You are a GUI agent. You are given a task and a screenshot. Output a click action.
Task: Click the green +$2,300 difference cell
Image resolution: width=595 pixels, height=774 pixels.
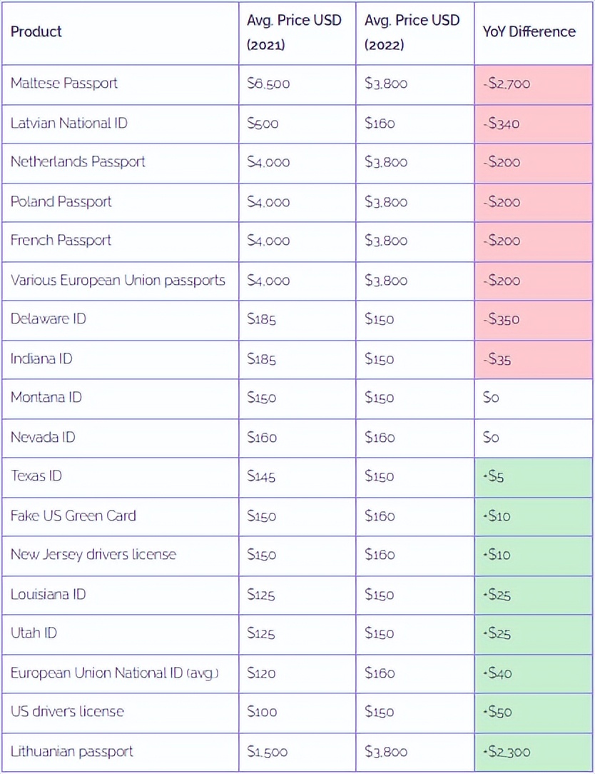507,752
